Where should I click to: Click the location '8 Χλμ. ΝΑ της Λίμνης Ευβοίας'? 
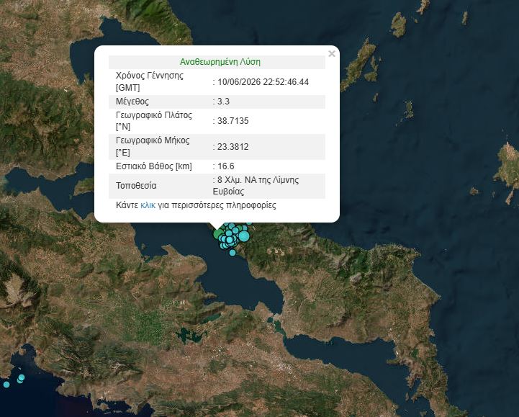[256, 186]
